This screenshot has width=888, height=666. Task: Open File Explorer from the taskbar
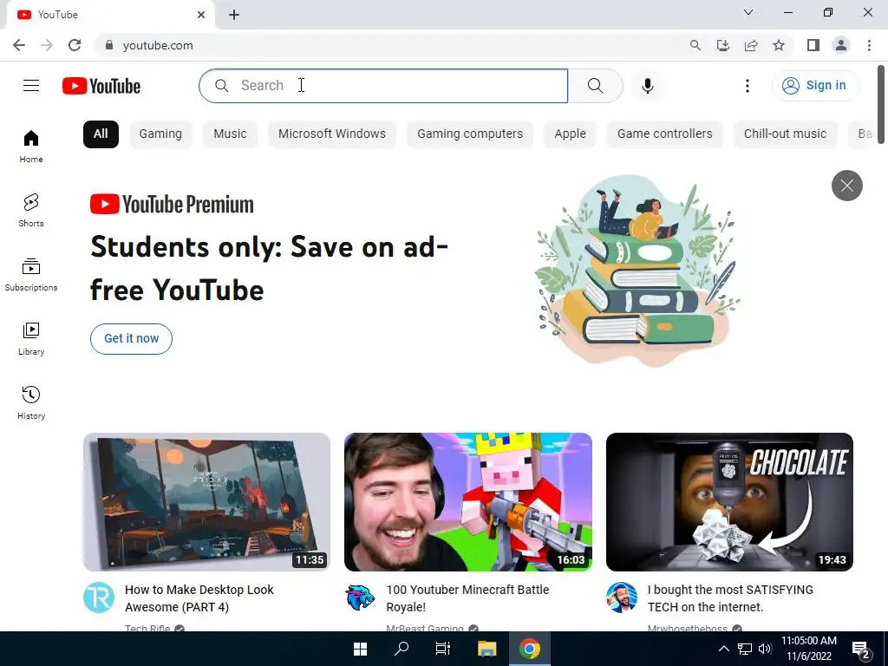click(x=486, y=649)
